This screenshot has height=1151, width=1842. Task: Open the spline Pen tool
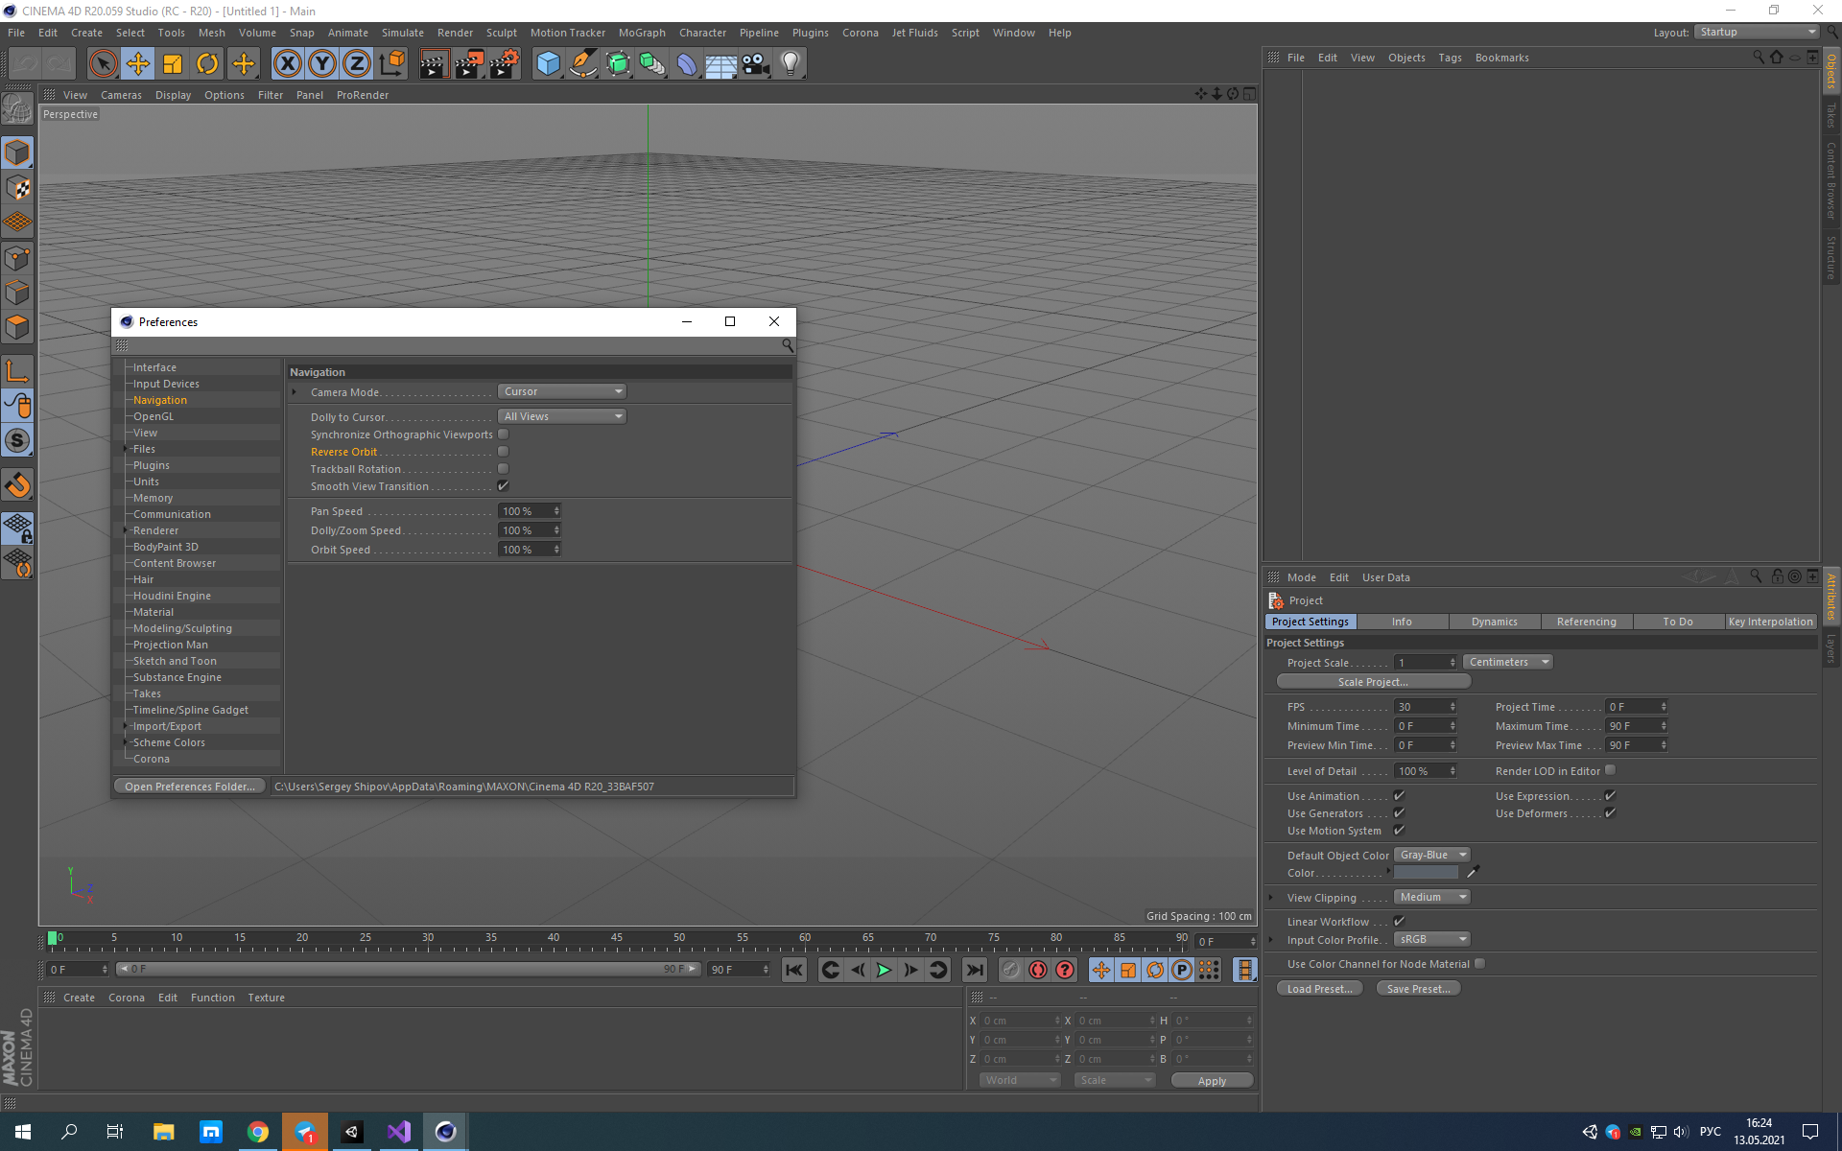[582, 64]
